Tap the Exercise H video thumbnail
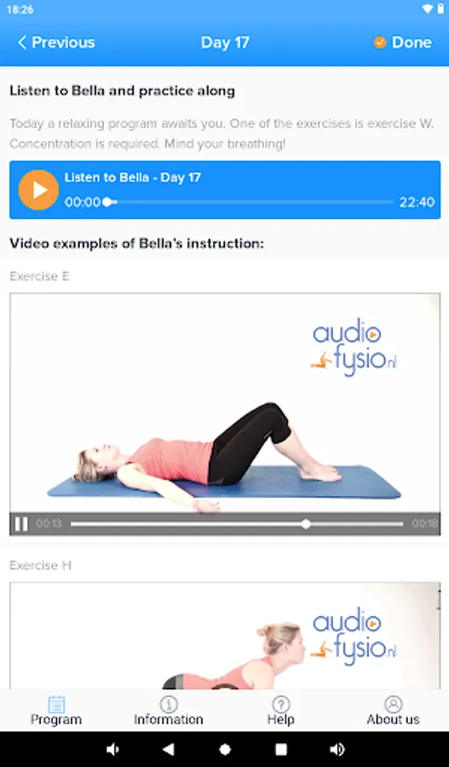Screen dimensions: 449x767 coord(225,636)
